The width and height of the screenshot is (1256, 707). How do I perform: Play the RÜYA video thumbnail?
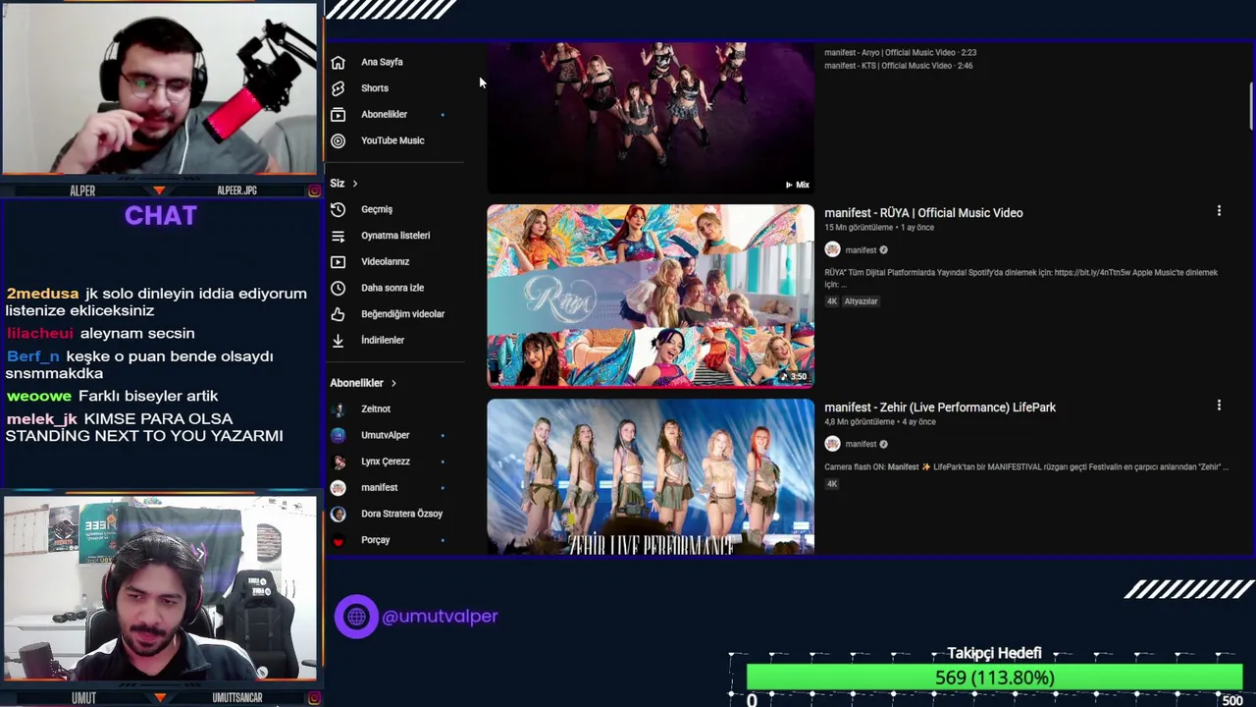coord(651,296)
